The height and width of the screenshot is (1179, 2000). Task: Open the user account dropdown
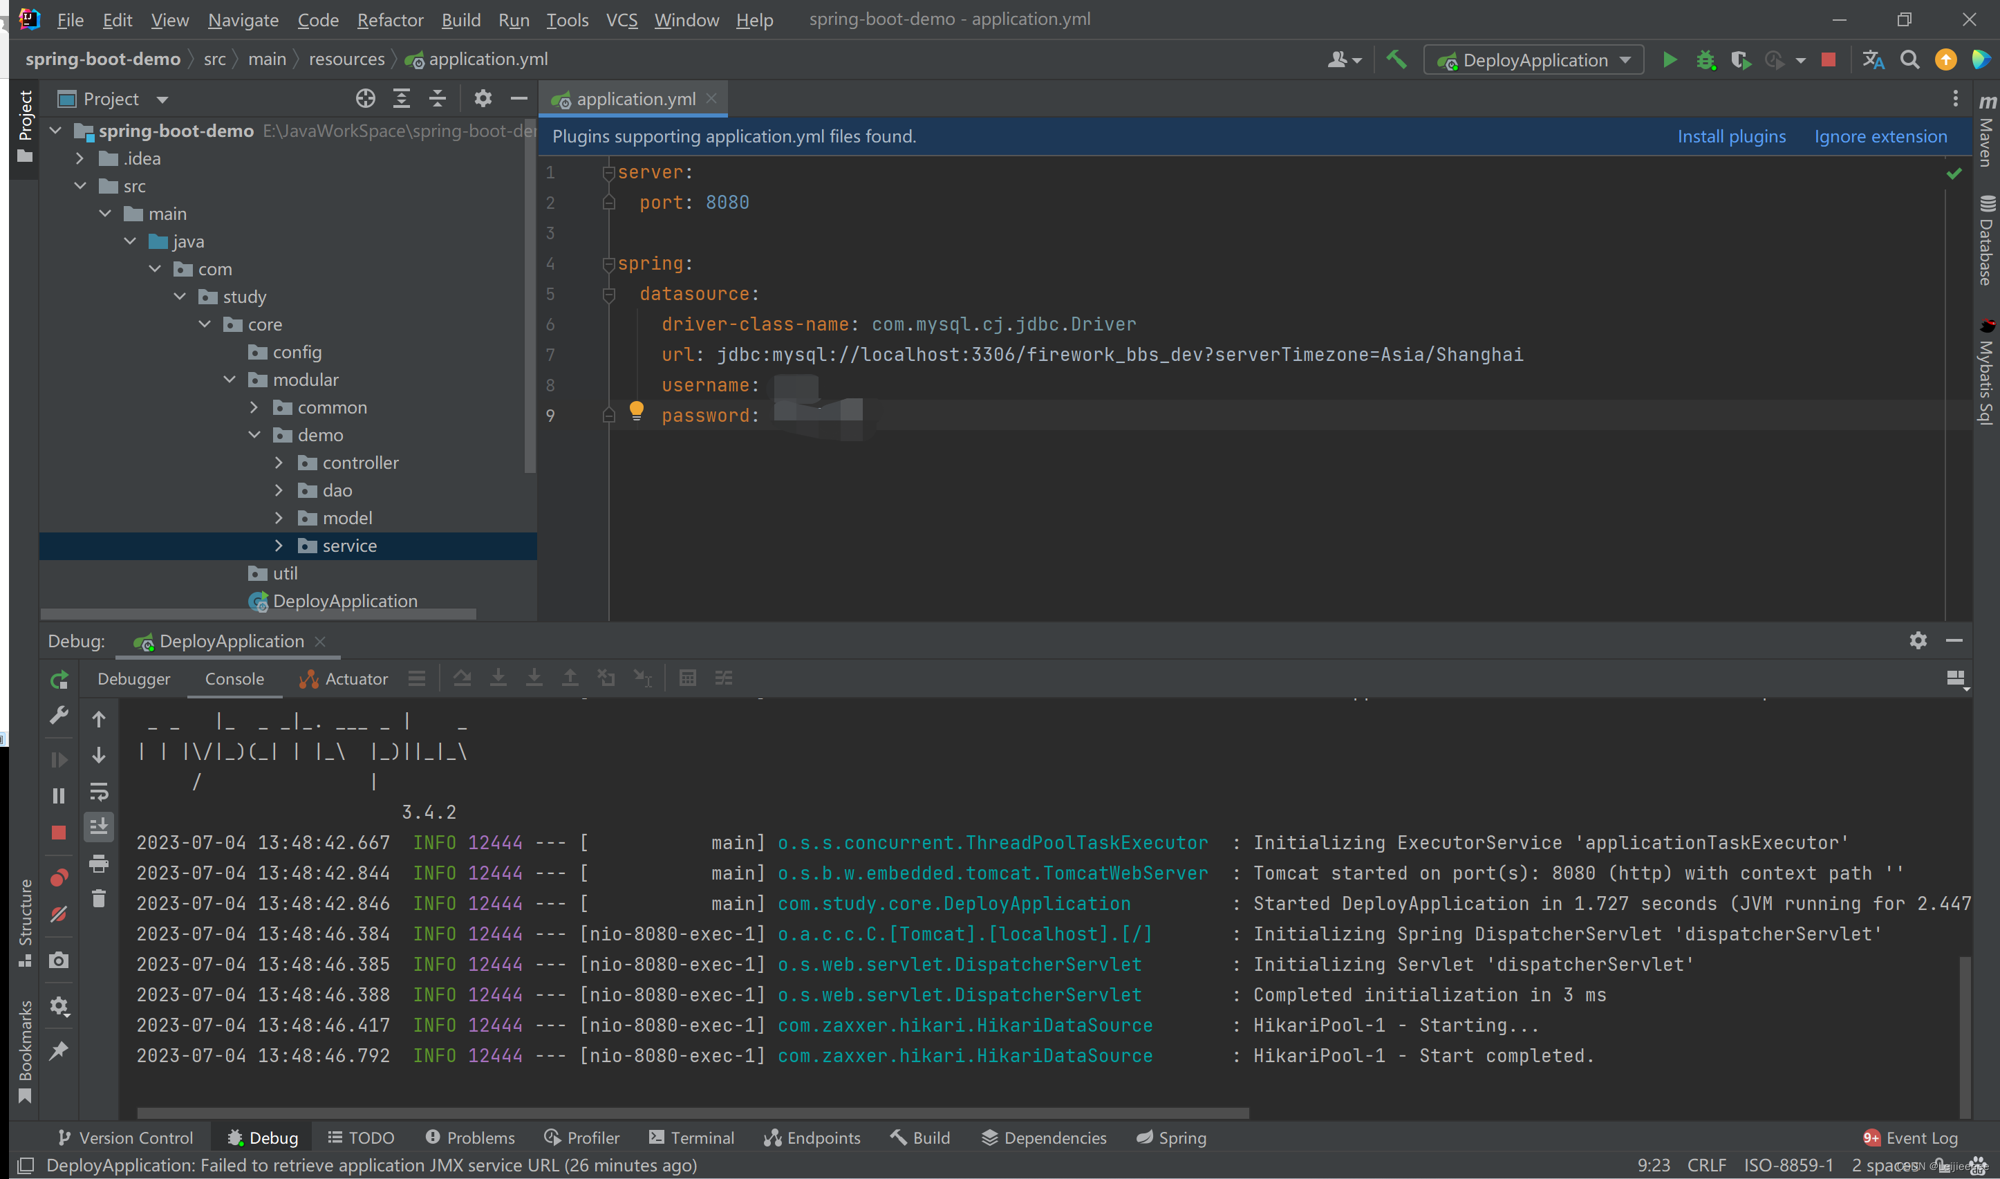[x=1345, y=60]
